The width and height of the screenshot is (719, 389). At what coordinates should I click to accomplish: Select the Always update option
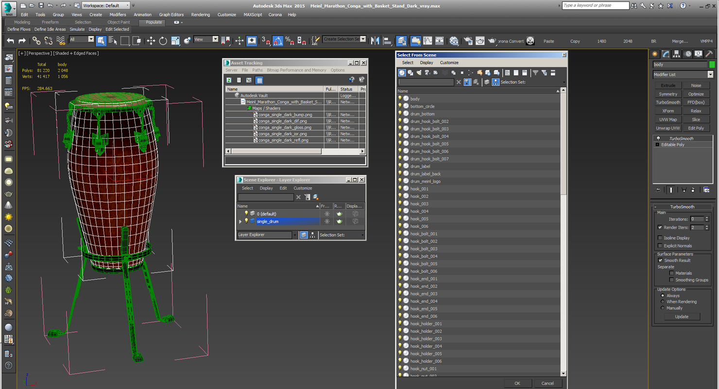[663, 295]
